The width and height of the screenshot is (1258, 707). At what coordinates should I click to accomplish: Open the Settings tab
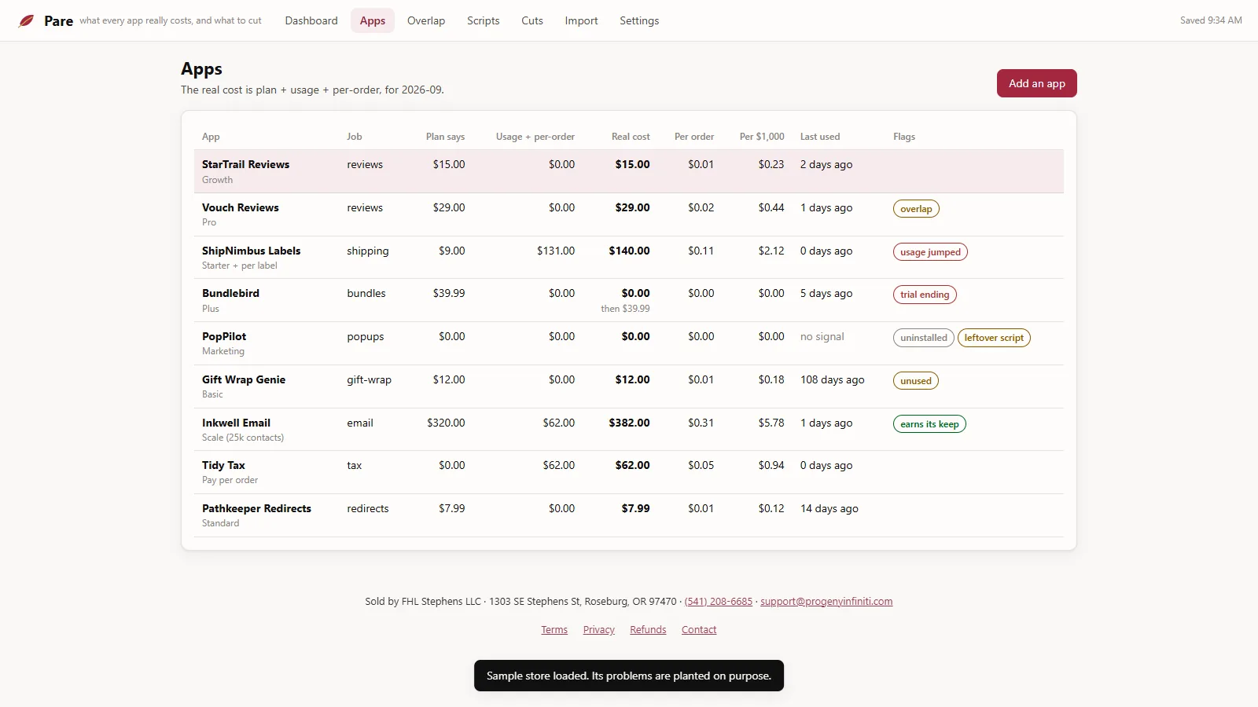point(639,20)
